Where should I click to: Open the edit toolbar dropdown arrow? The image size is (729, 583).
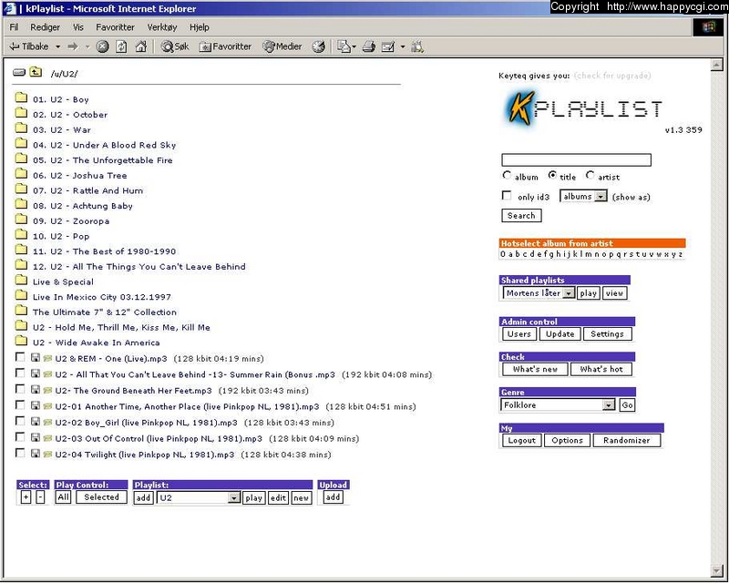pyautogui.click(x=403, y=46)
